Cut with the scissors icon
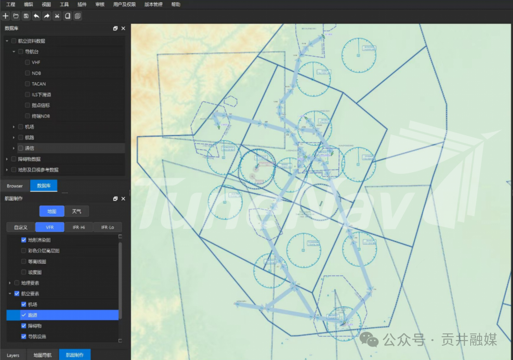Screen dimensions: 513x360 pyautogui.click(x=57, y=16)
